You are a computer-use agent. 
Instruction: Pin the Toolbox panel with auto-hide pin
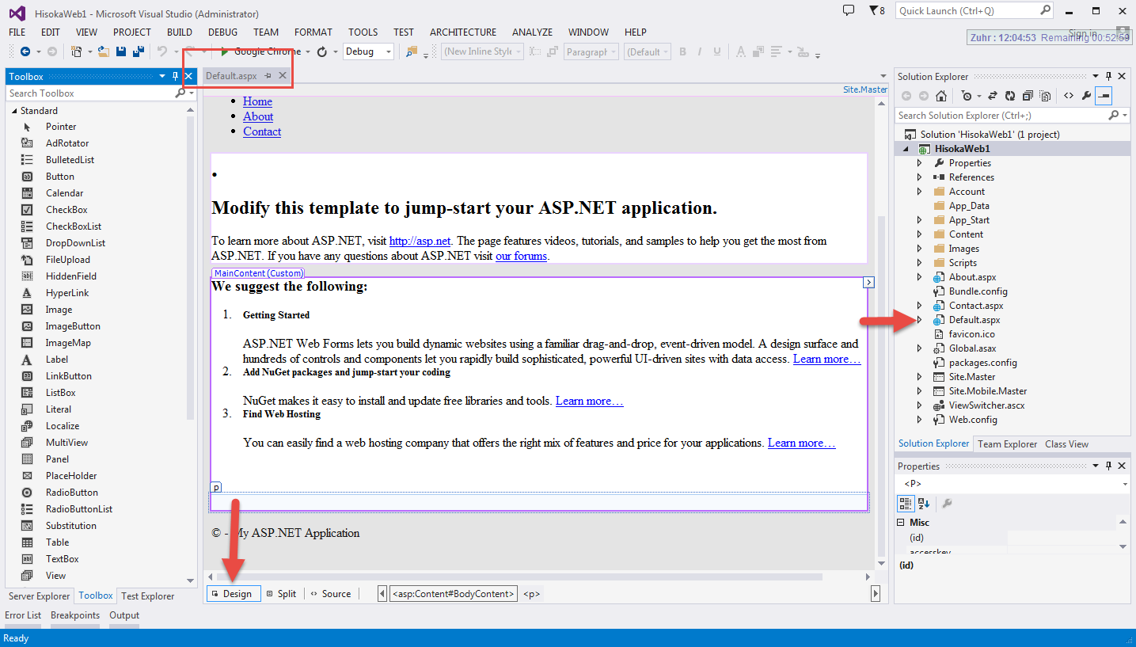[x=176, y=76]
